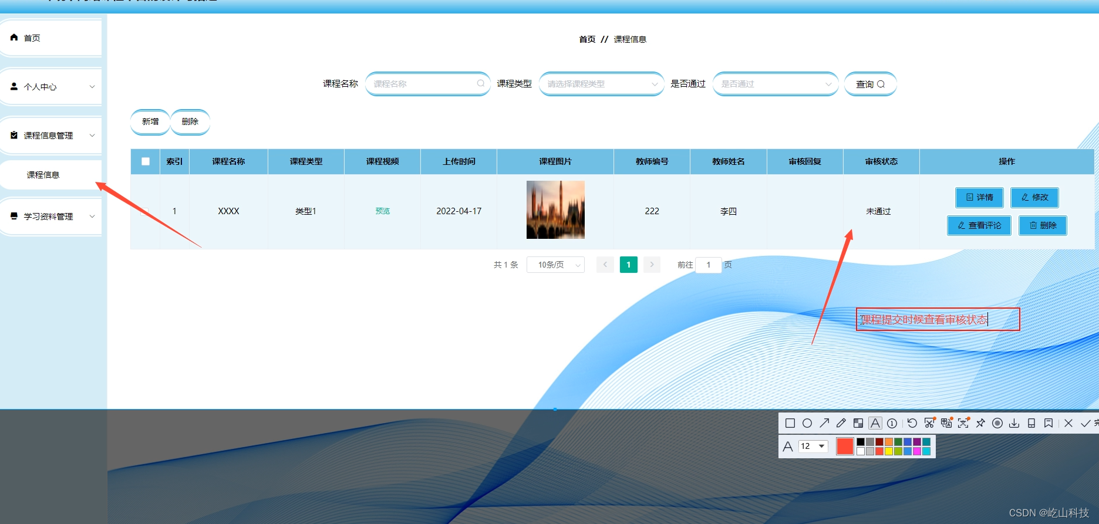Viewport: 1099px width, 524px height.
Task: Open 详情 for the XXXX course
Action: coord(979,197)
